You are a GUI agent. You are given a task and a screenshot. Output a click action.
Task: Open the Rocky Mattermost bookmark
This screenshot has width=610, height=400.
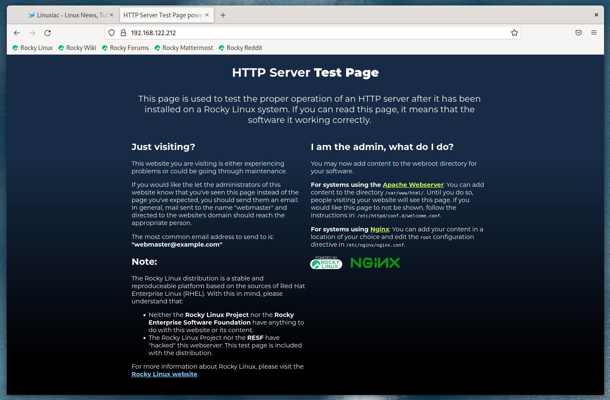tap(184, 48)
